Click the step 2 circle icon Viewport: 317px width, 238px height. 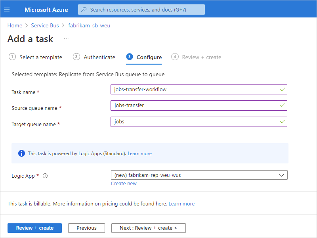point(76,57)
